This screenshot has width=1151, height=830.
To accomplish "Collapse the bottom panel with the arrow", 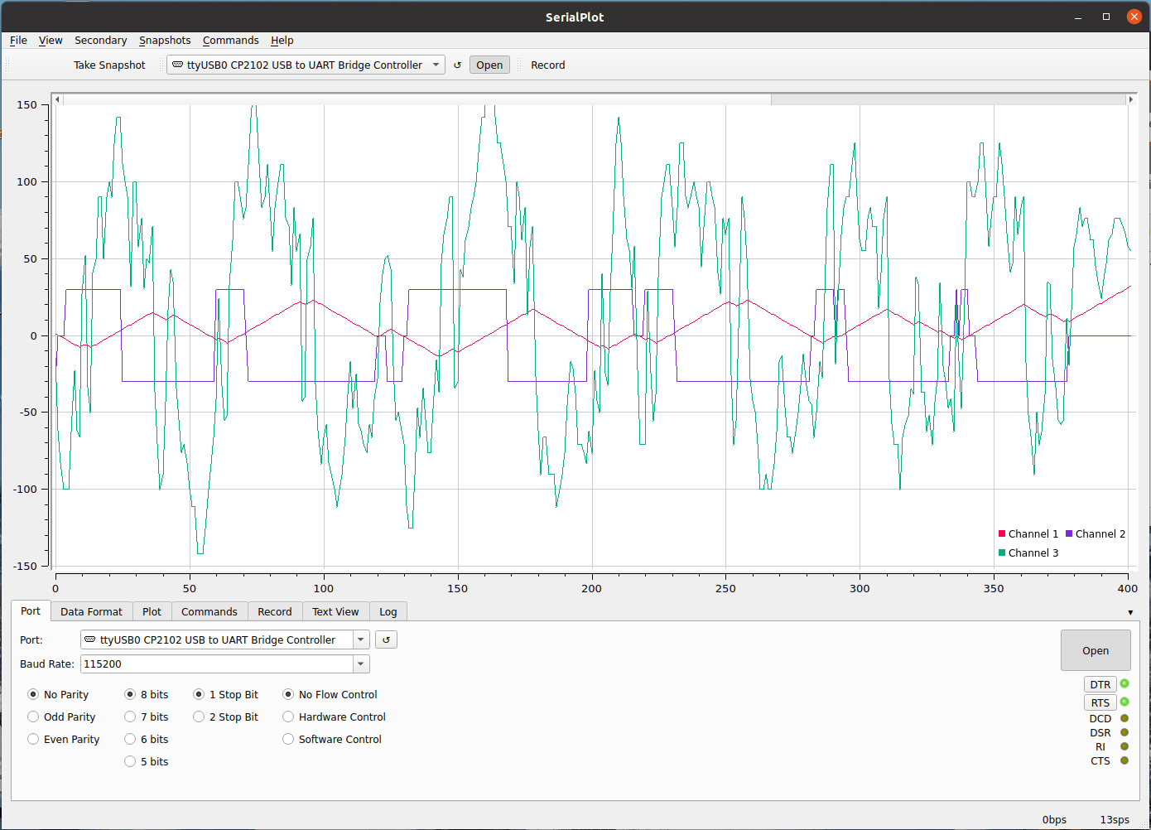I will 1130,612.
